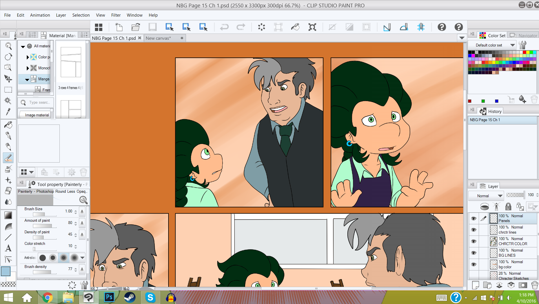The width and height of the screenshot is (539, 304).
Task: Expand the Monochromatic pattern material folder
Action: tap(28, 68)
